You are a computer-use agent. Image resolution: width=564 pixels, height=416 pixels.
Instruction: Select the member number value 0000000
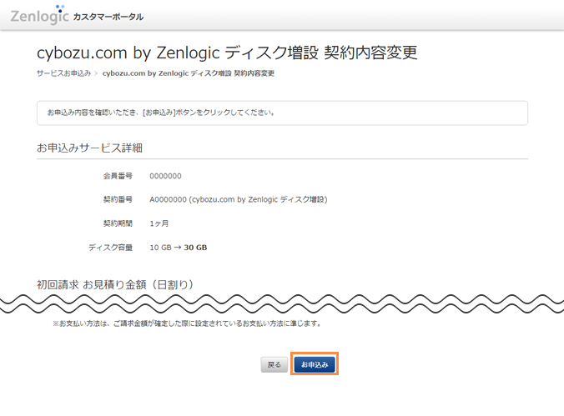pos(165,176)
